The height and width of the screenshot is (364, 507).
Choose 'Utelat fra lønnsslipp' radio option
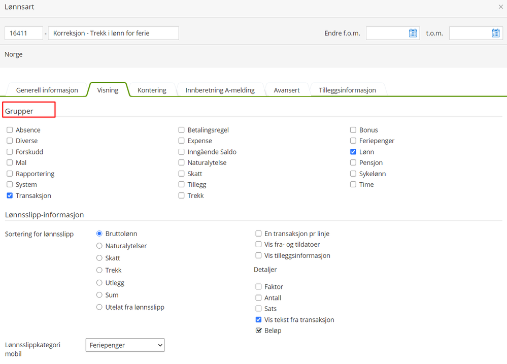point(99,307)
